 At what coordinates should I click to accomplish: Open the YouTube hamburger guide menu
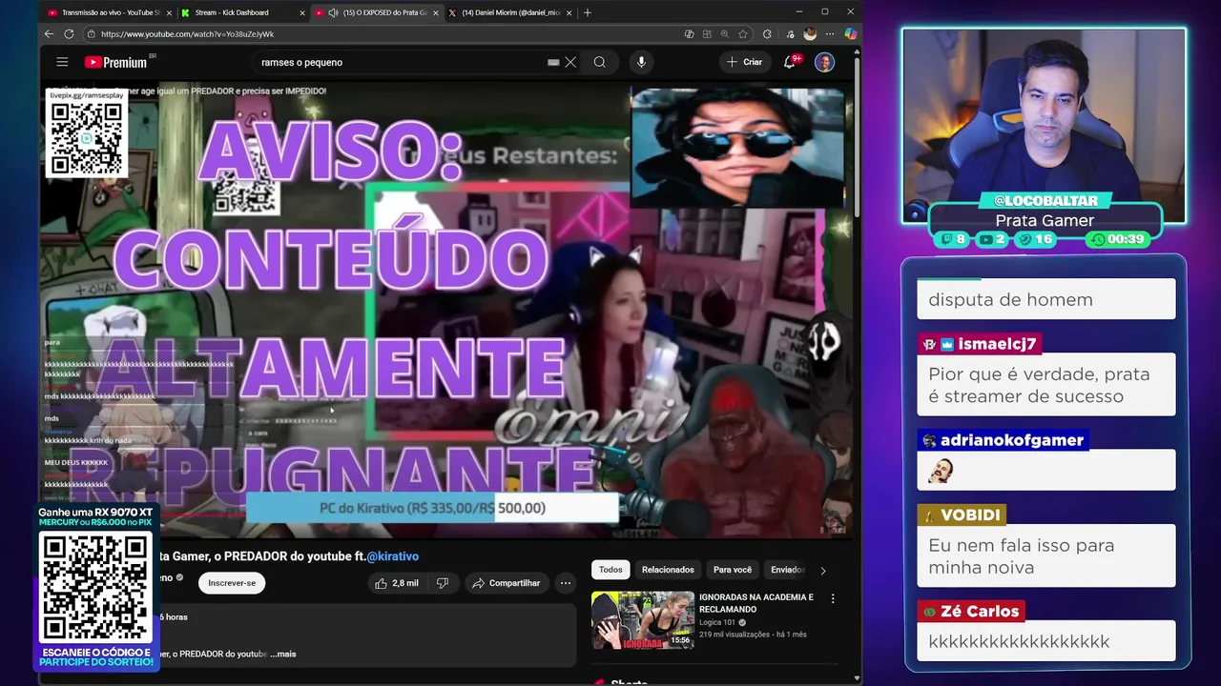point(62,62)
